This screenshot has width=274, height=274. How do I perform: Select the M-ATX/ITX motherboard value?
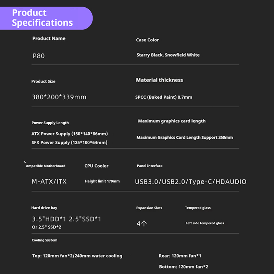point(49,182)
